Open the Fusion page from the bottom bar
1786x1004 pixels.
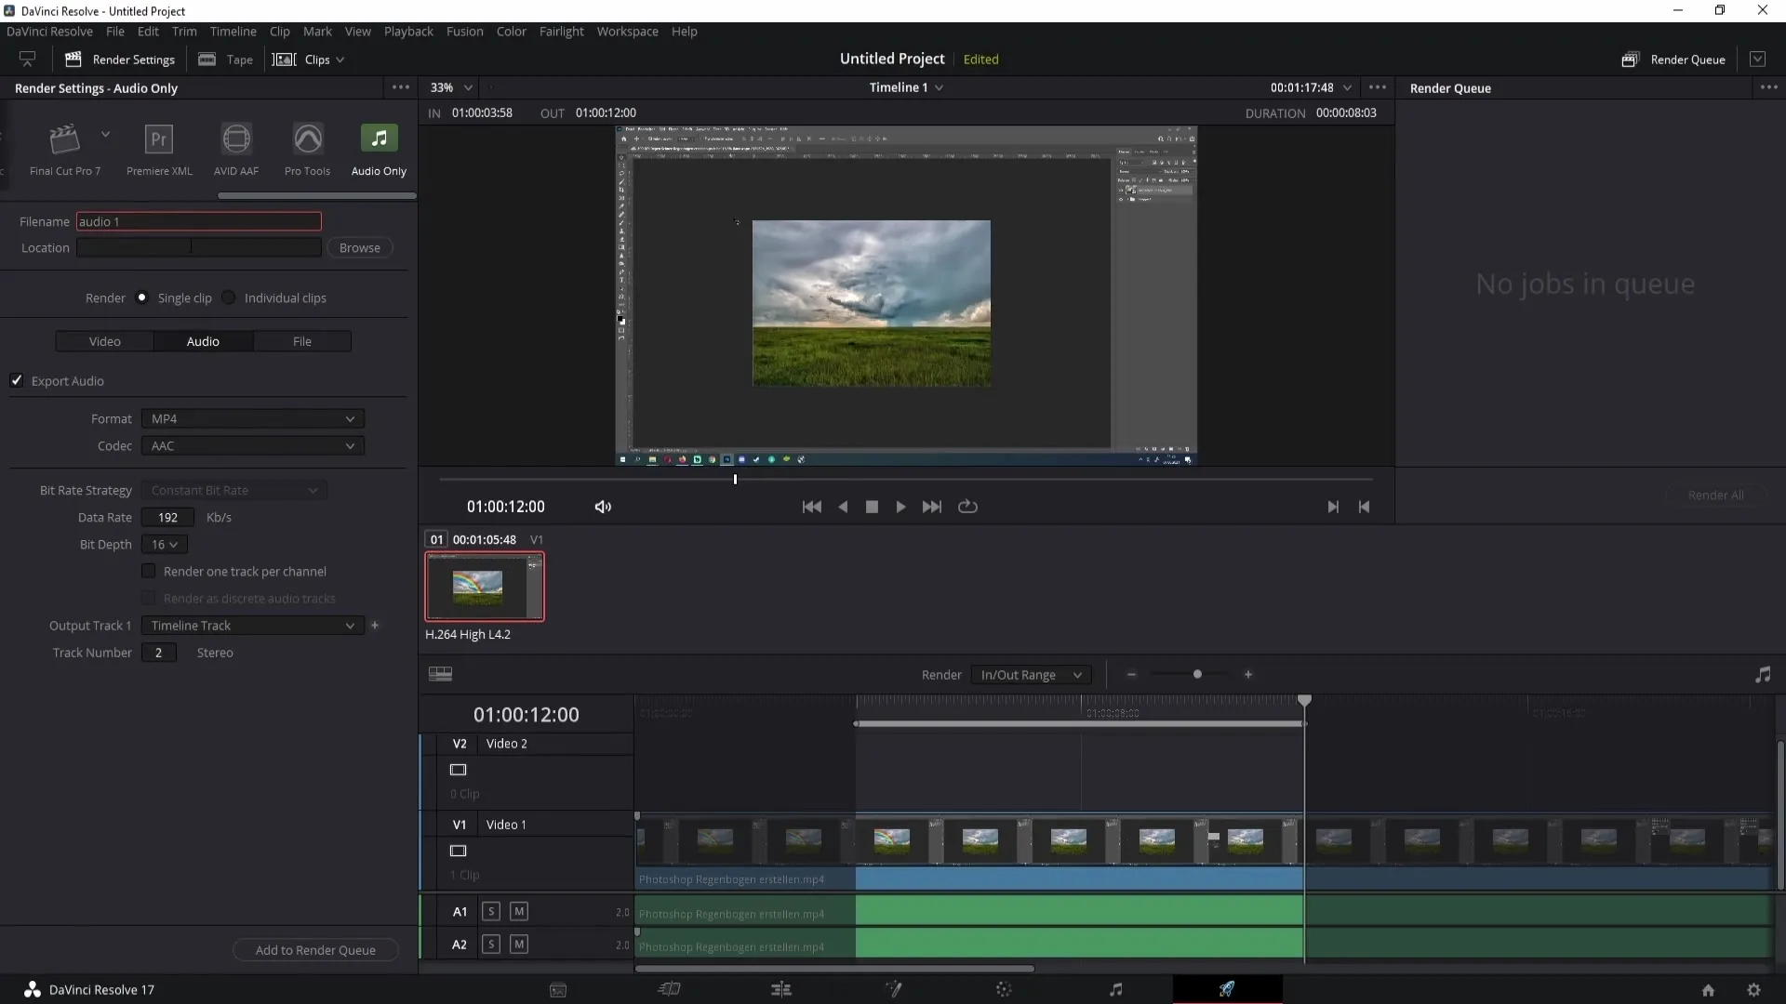(893, 989)
